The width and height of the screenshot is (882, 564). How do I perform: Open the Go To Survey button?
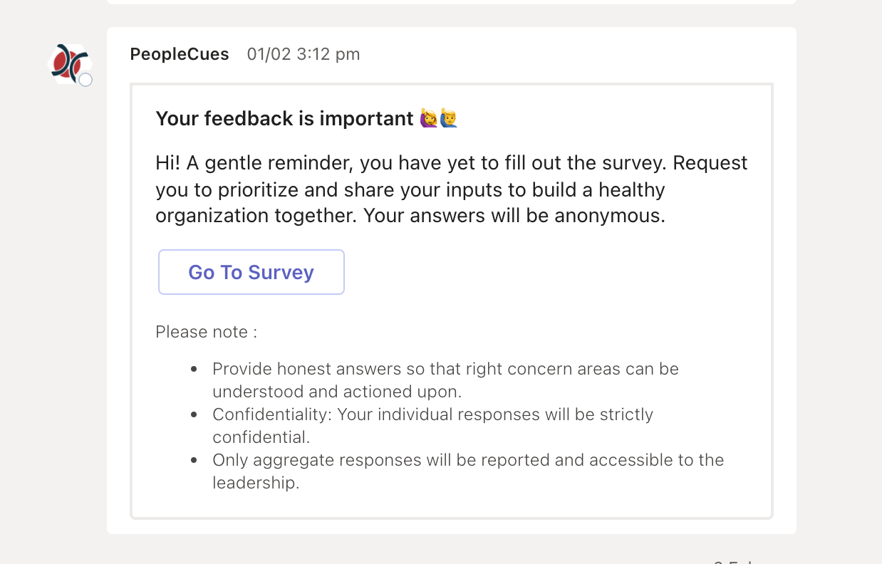tap(251, 272)
